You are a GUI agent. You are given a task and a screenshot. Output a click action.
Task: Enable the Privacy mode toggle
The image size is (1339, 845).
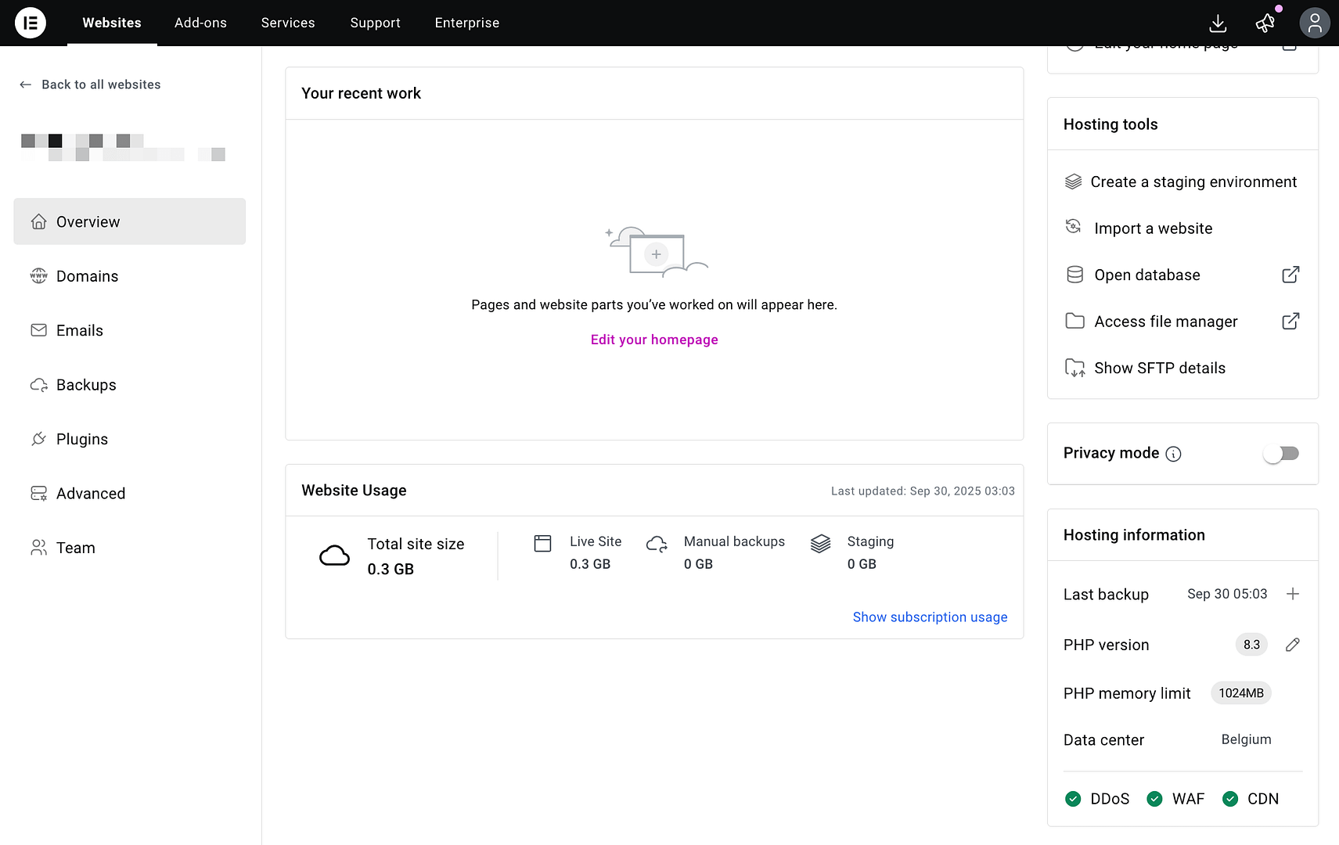point(1281,454)
